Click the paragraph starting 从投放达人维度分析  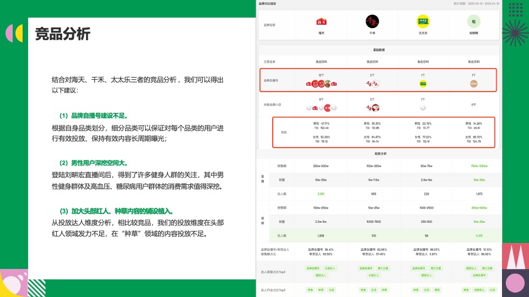(138, 228)
